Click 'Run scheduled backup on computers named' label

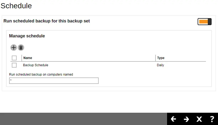tap(41, 75)
